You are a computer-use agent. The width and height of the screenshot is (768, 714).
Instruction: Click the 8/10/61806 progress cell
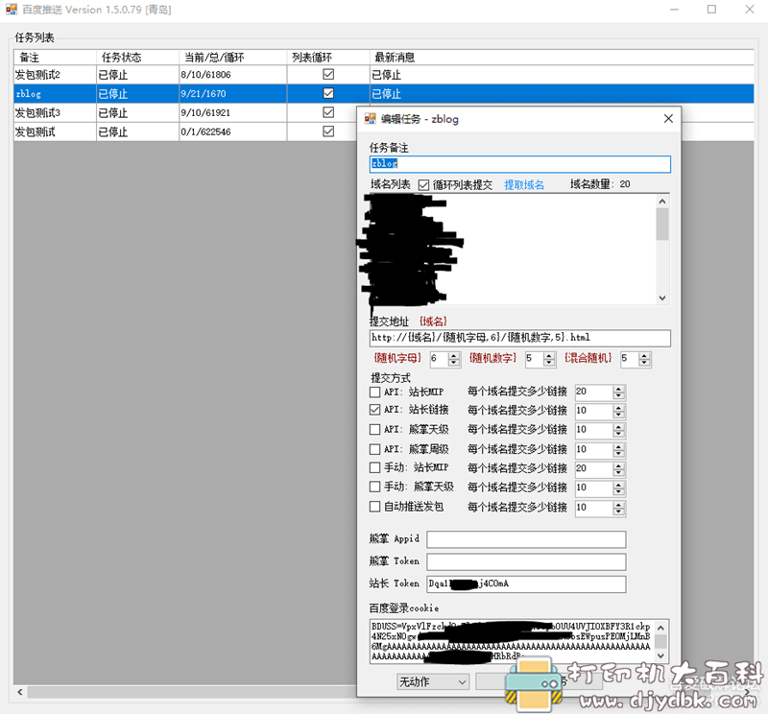point(232,75)
